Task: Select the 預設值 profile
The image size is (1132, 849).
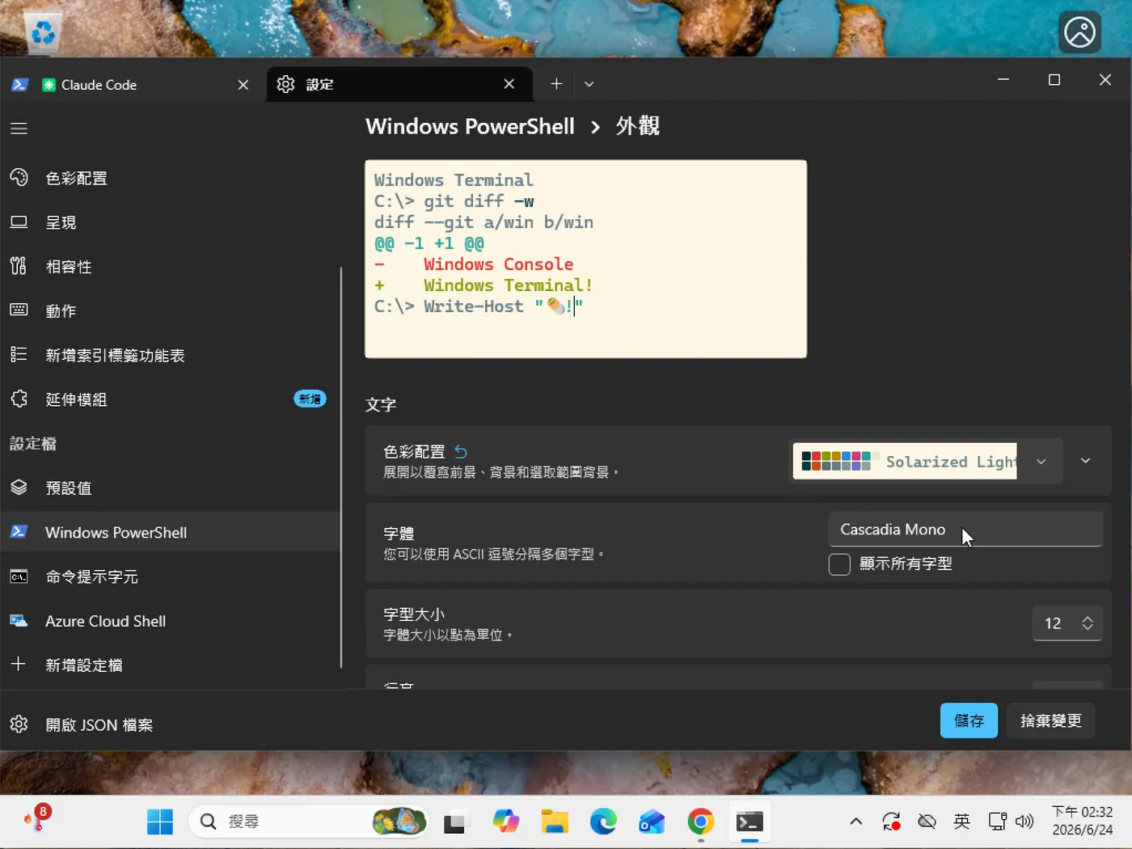Action: [170, 488]
